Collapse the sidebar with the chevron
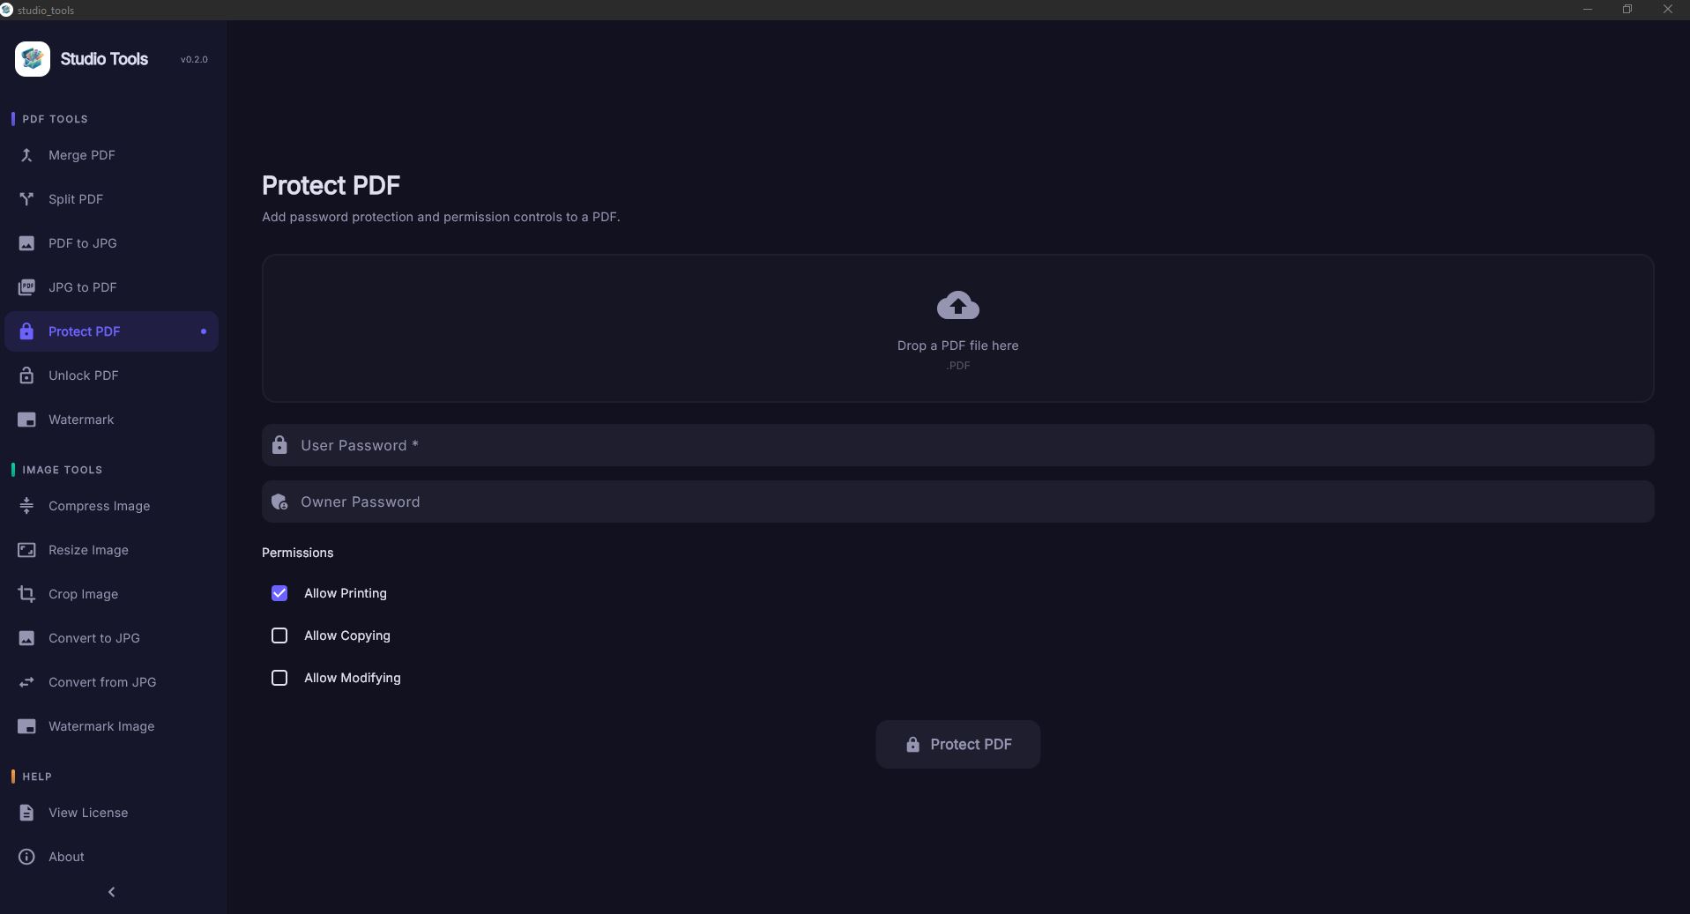 click(x=111, y=892)
